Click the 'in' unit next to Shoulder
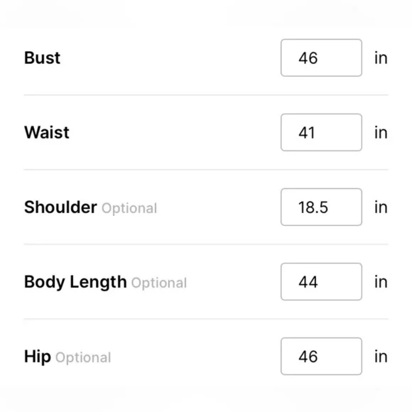Viewport: 412px width, 412px height. pos(381,207)
